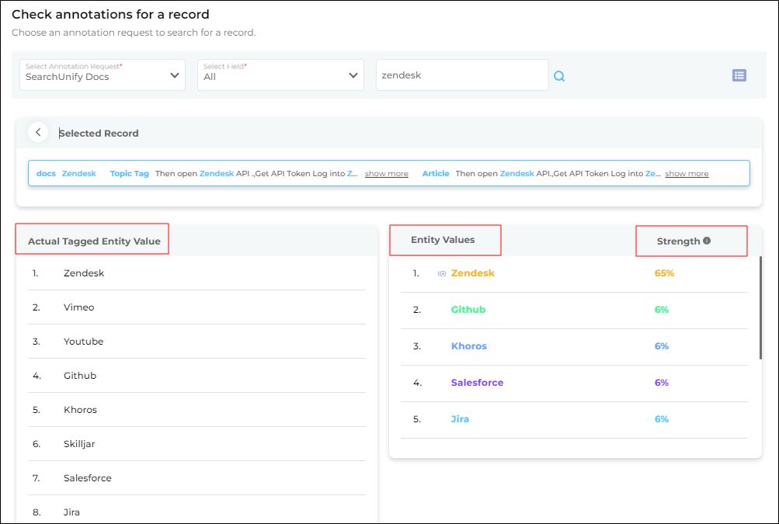Click the search magnifier icon
Viewport: 779px width, 524px height.
click(x=559, y=76)
